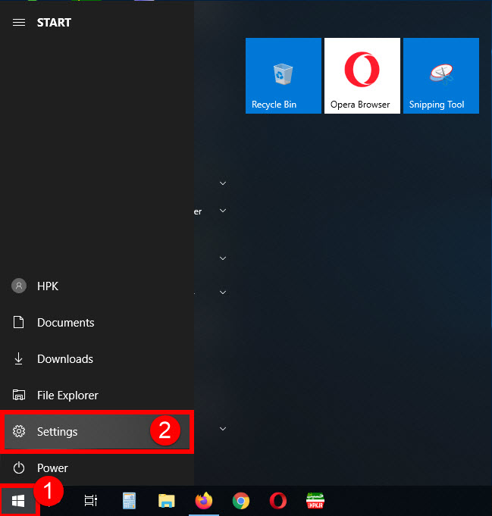Open the File Explorer folder icon on taskbar

pos(167,501)
